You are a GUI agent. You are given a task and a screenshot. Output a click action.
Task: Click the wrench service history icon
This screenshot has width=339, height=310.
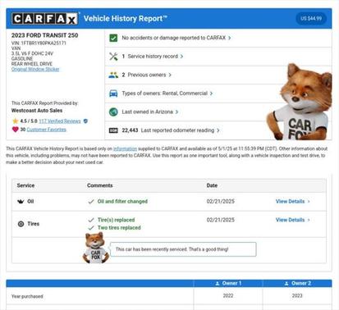click(x=113, y=57)
